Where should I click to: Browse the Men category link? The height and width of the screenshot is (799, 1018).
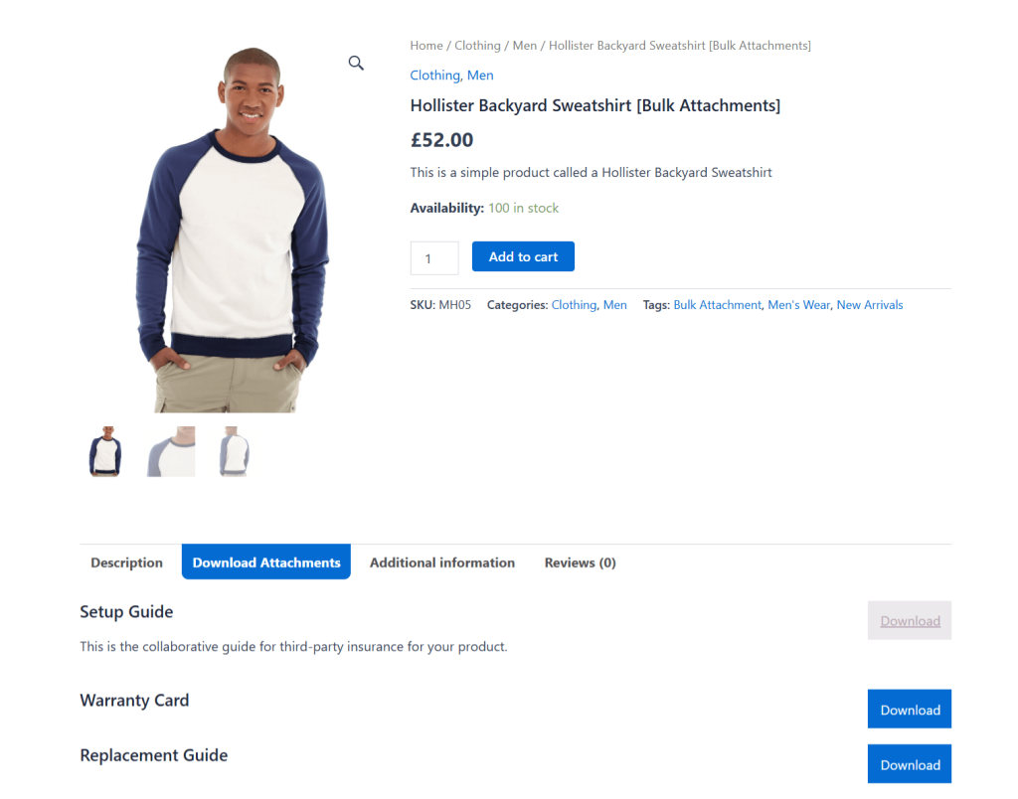524,45
